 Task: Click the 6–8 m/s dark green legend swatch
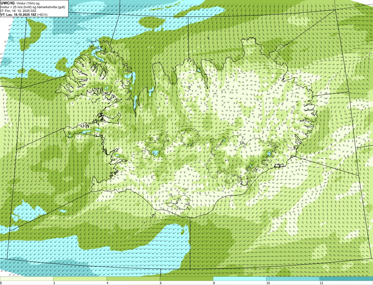[x=186, y=279]
